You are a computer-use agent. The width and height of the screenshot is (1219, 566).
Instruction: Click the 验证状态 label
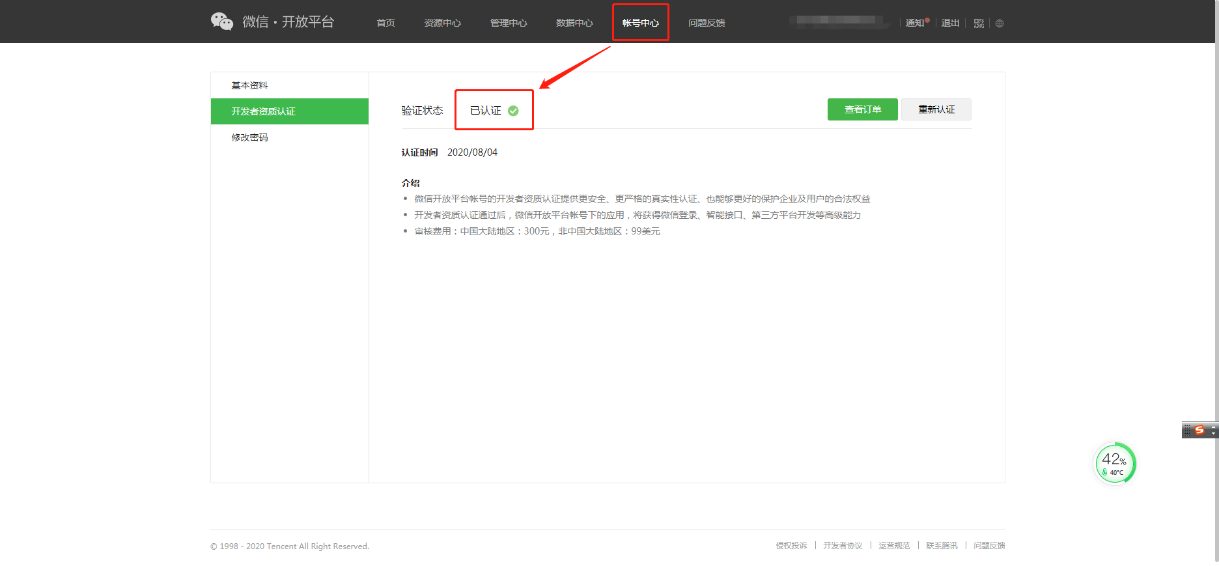pos(422,111)
